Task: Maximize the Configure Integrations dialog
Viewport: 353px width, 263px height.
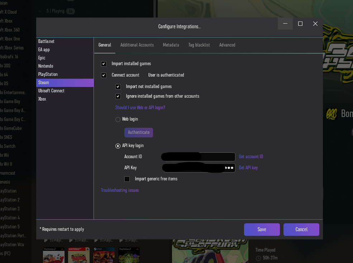Action: [x=300, y=24]
